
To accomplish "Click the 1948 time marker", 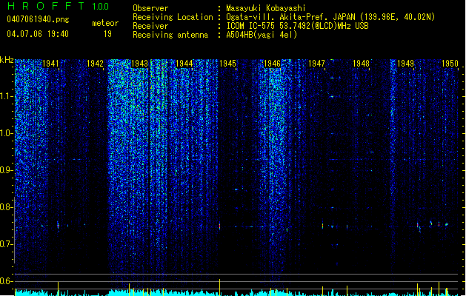I will (361, 64).
